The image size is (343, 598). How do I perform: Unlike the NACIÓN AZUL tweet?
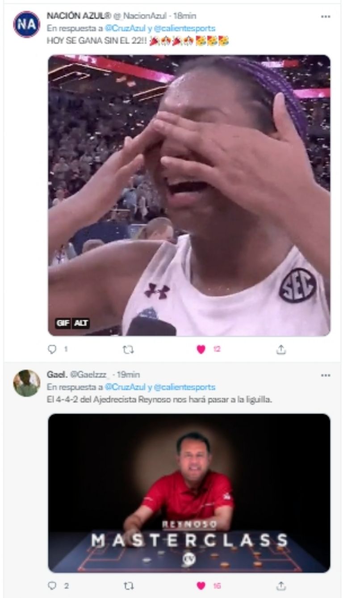(x=201, y=350)
